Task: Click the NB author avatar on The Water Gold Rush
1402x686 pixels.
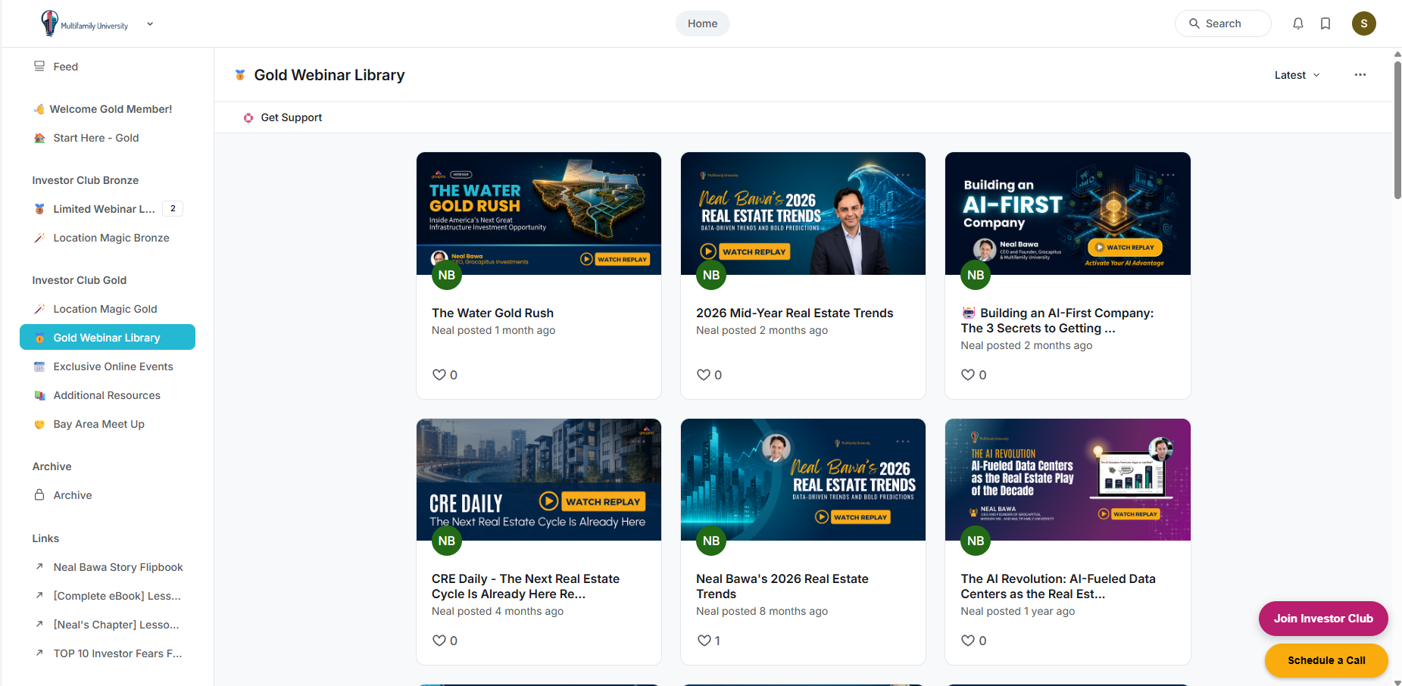Action: point(447,275)
